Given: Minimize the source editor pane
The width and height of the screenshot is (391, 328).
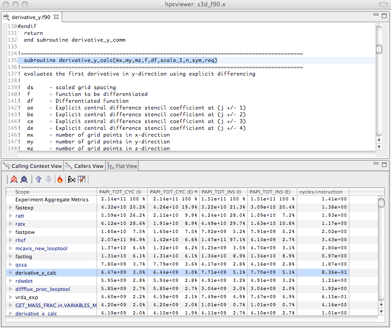Looking at the screenshot, I should tap(376, 15).
